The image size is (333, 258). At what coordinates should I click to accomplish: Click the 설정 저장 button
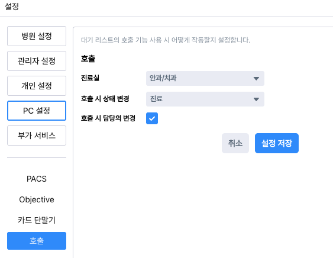click(x=277, y=143)
